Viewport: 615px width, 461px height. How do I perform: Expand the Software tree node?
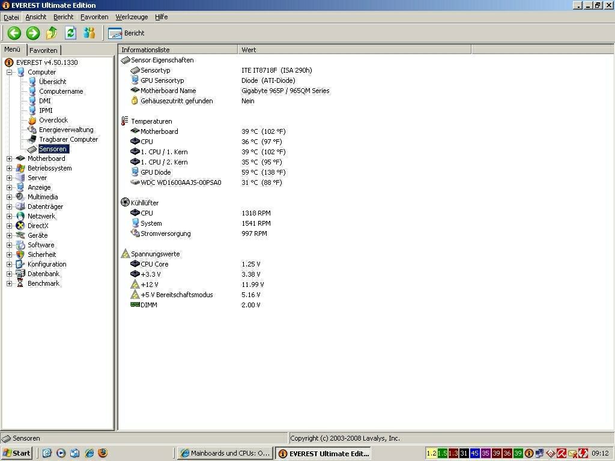click(x=9, y=245)
